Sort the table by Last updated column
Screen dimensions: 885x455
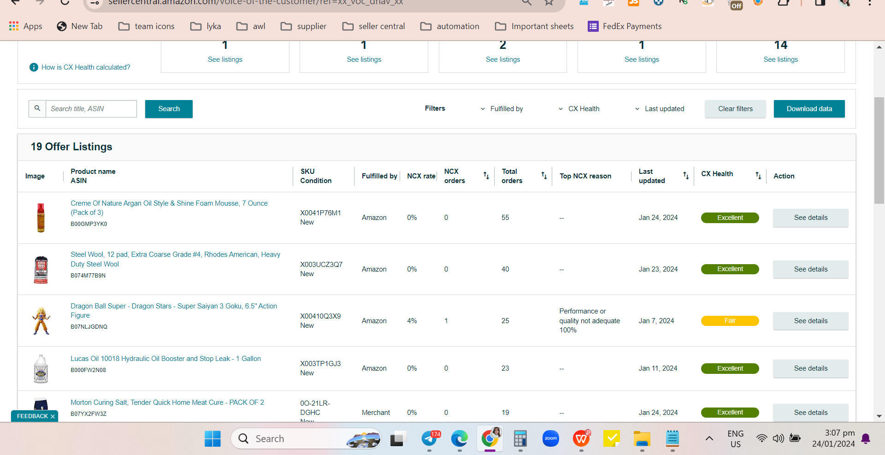pyautogui.click(x=686, y=176)
